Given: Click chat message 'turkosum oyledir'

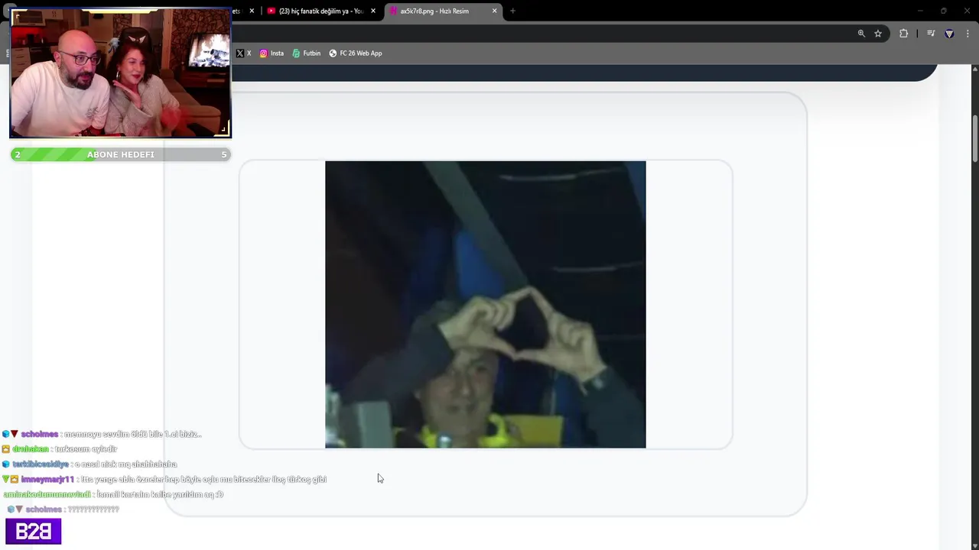Looking at the screenshot, I should click(x=86, y=449).
